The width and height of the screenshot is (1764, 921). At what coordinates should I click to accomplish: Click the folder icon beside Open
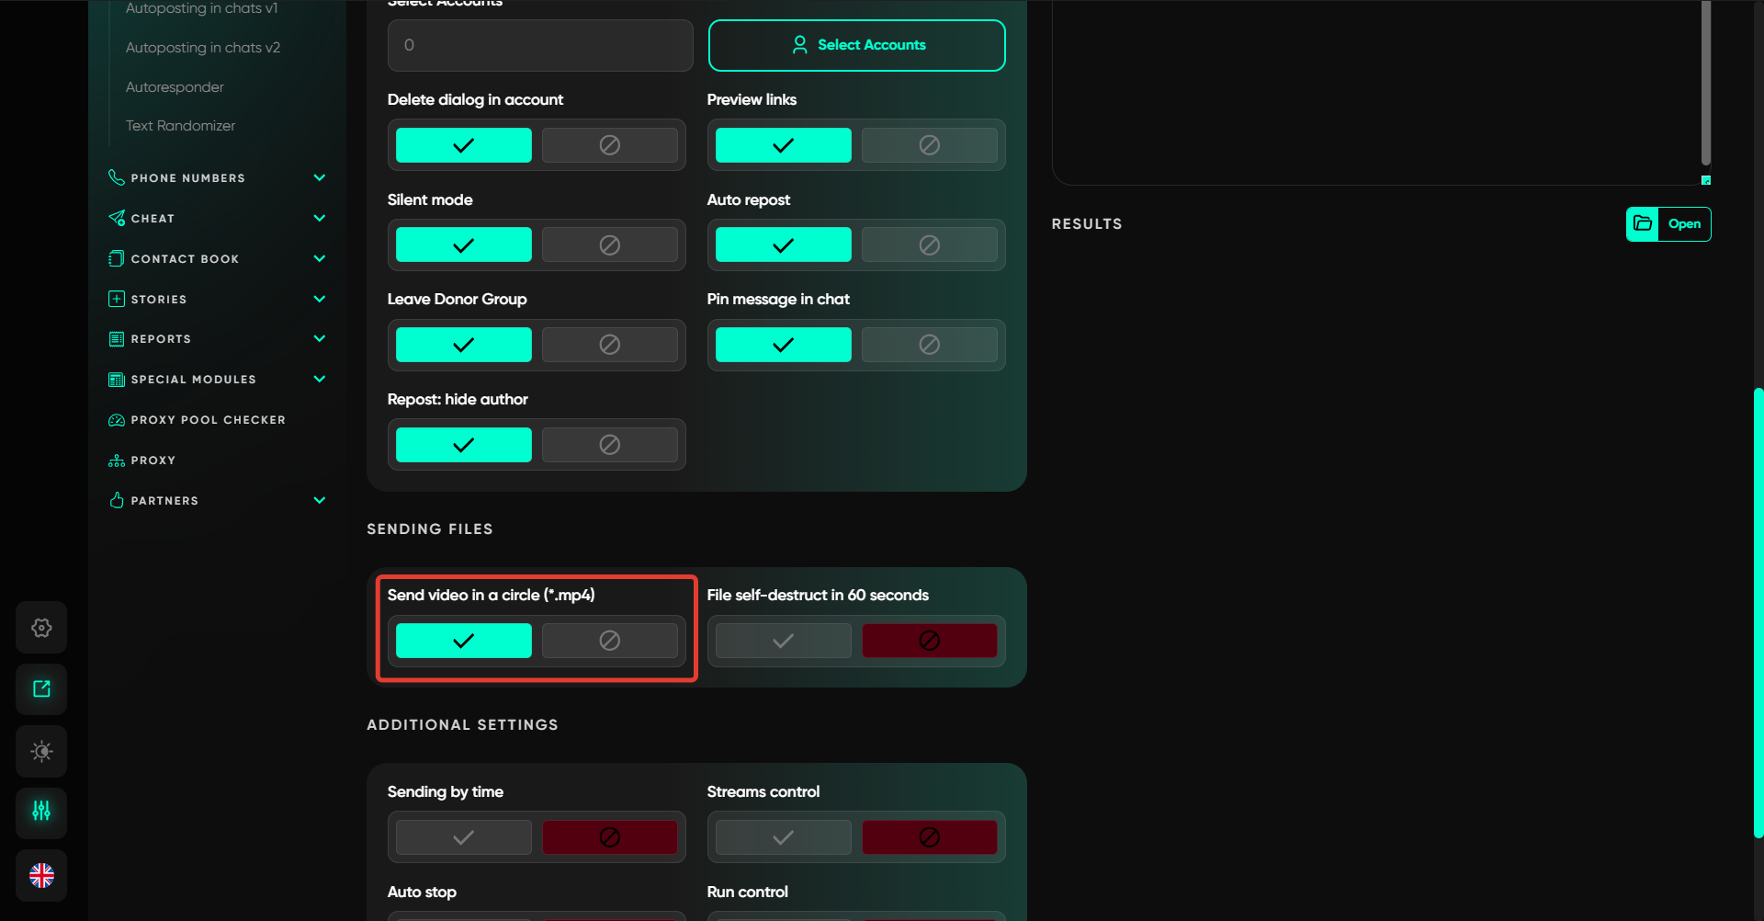click(x=1643, y=223)
